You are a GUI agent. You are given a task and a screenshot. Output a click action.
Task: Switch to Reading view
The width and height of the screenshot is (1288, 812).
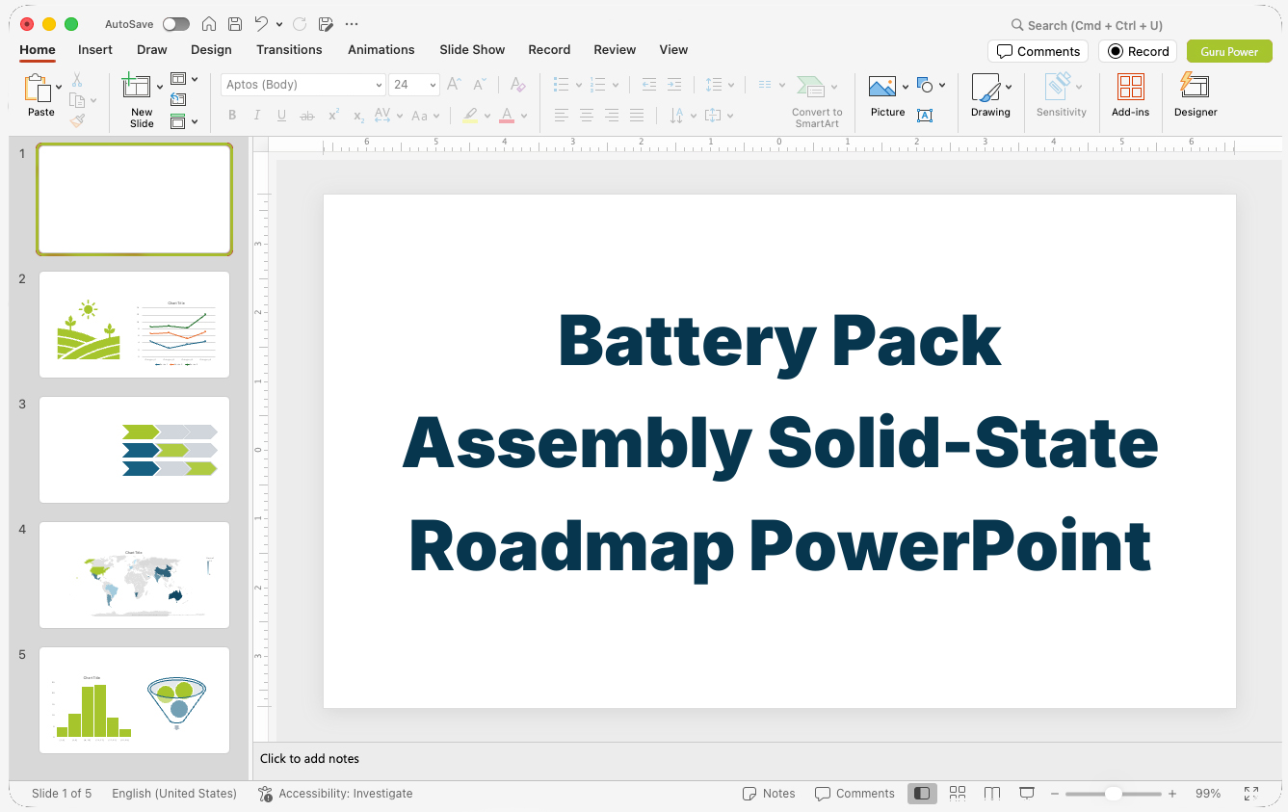[x=992, y=793]
